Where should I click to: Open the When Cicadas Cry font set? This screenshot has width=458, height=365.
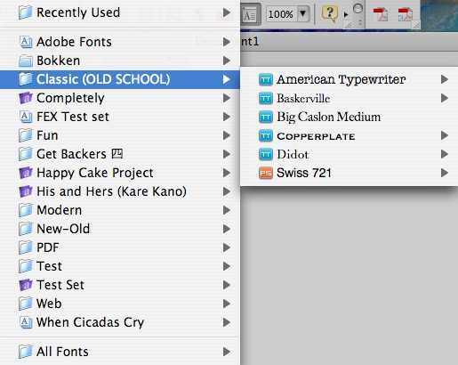click(120, 322)
